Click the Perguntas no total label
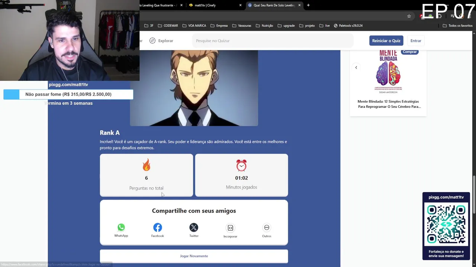The height and width of the screenshot is (267, 476). (x=147, y=188)
